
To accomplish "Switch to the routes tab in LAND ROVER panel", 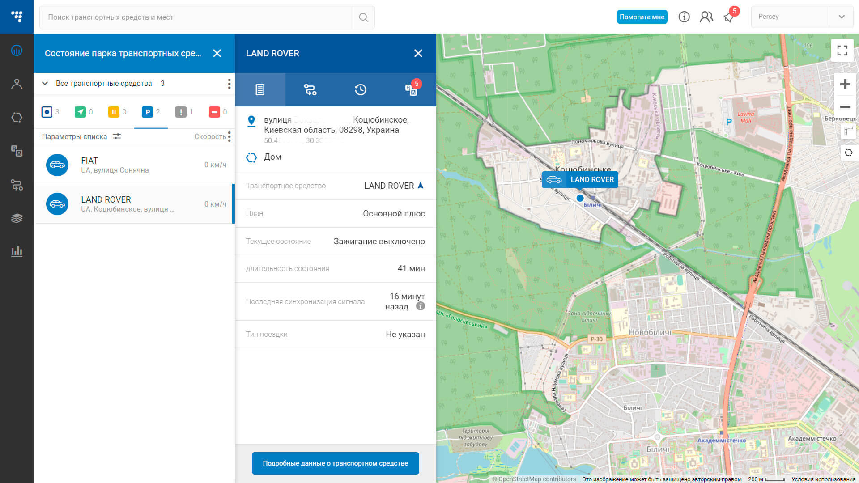I will [x=310, y=89].
